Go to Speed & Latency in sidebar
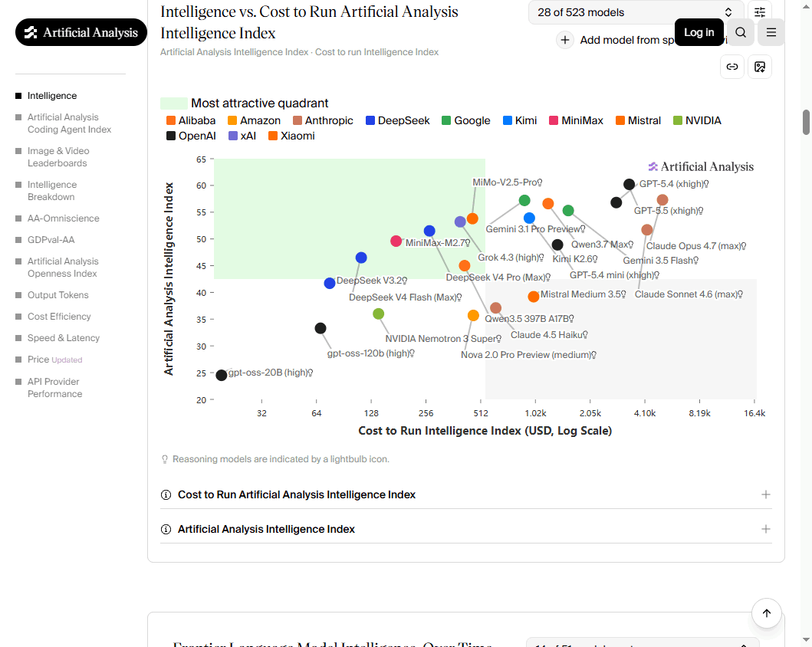 [x=63, y=338]
